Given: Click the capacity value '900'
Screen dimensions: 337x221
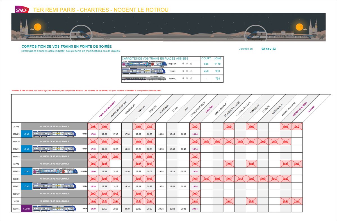Looking at the screenshot, I should (x=217, y=71).
